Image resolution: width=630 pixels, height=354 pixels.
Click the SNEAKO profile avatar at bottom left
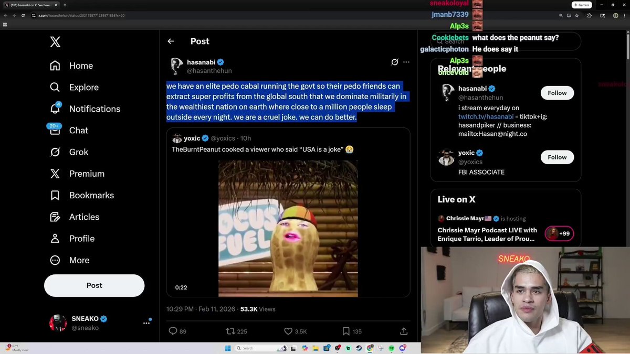(x=58, y=323)
